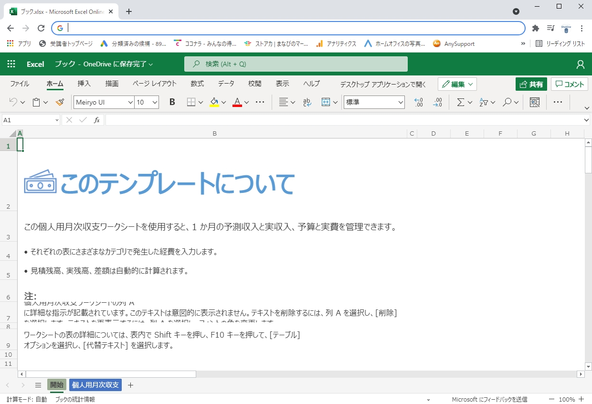This screenshot has height=404, width=592.
Task: Click the 共有 share button
Action: (531, 84)
